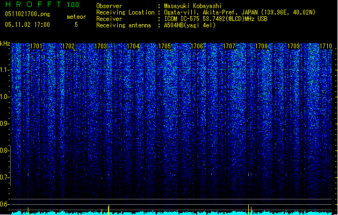
Task: Click the Observer label
Action: (x=109, y=6)
